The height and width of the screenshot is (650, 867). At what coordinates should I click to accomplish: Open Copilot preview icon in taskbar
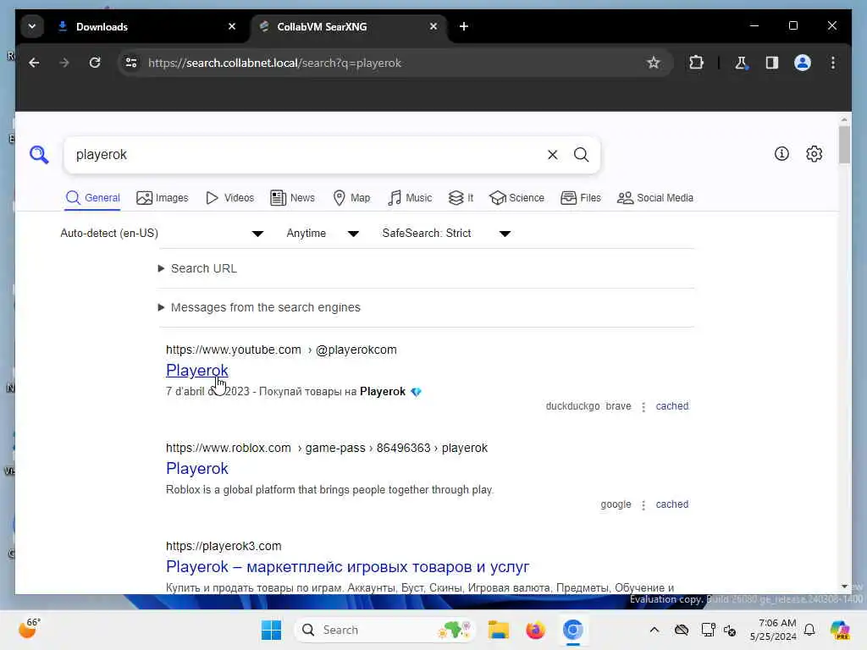point(840,630)
